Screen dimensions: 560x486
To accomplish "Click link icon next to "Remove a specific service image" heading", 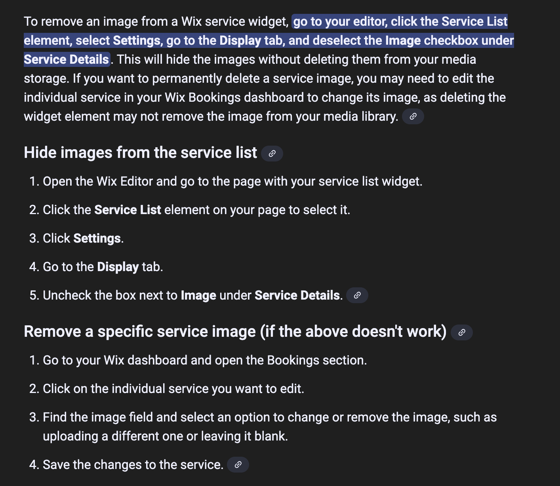I will [x=461, y=332].
